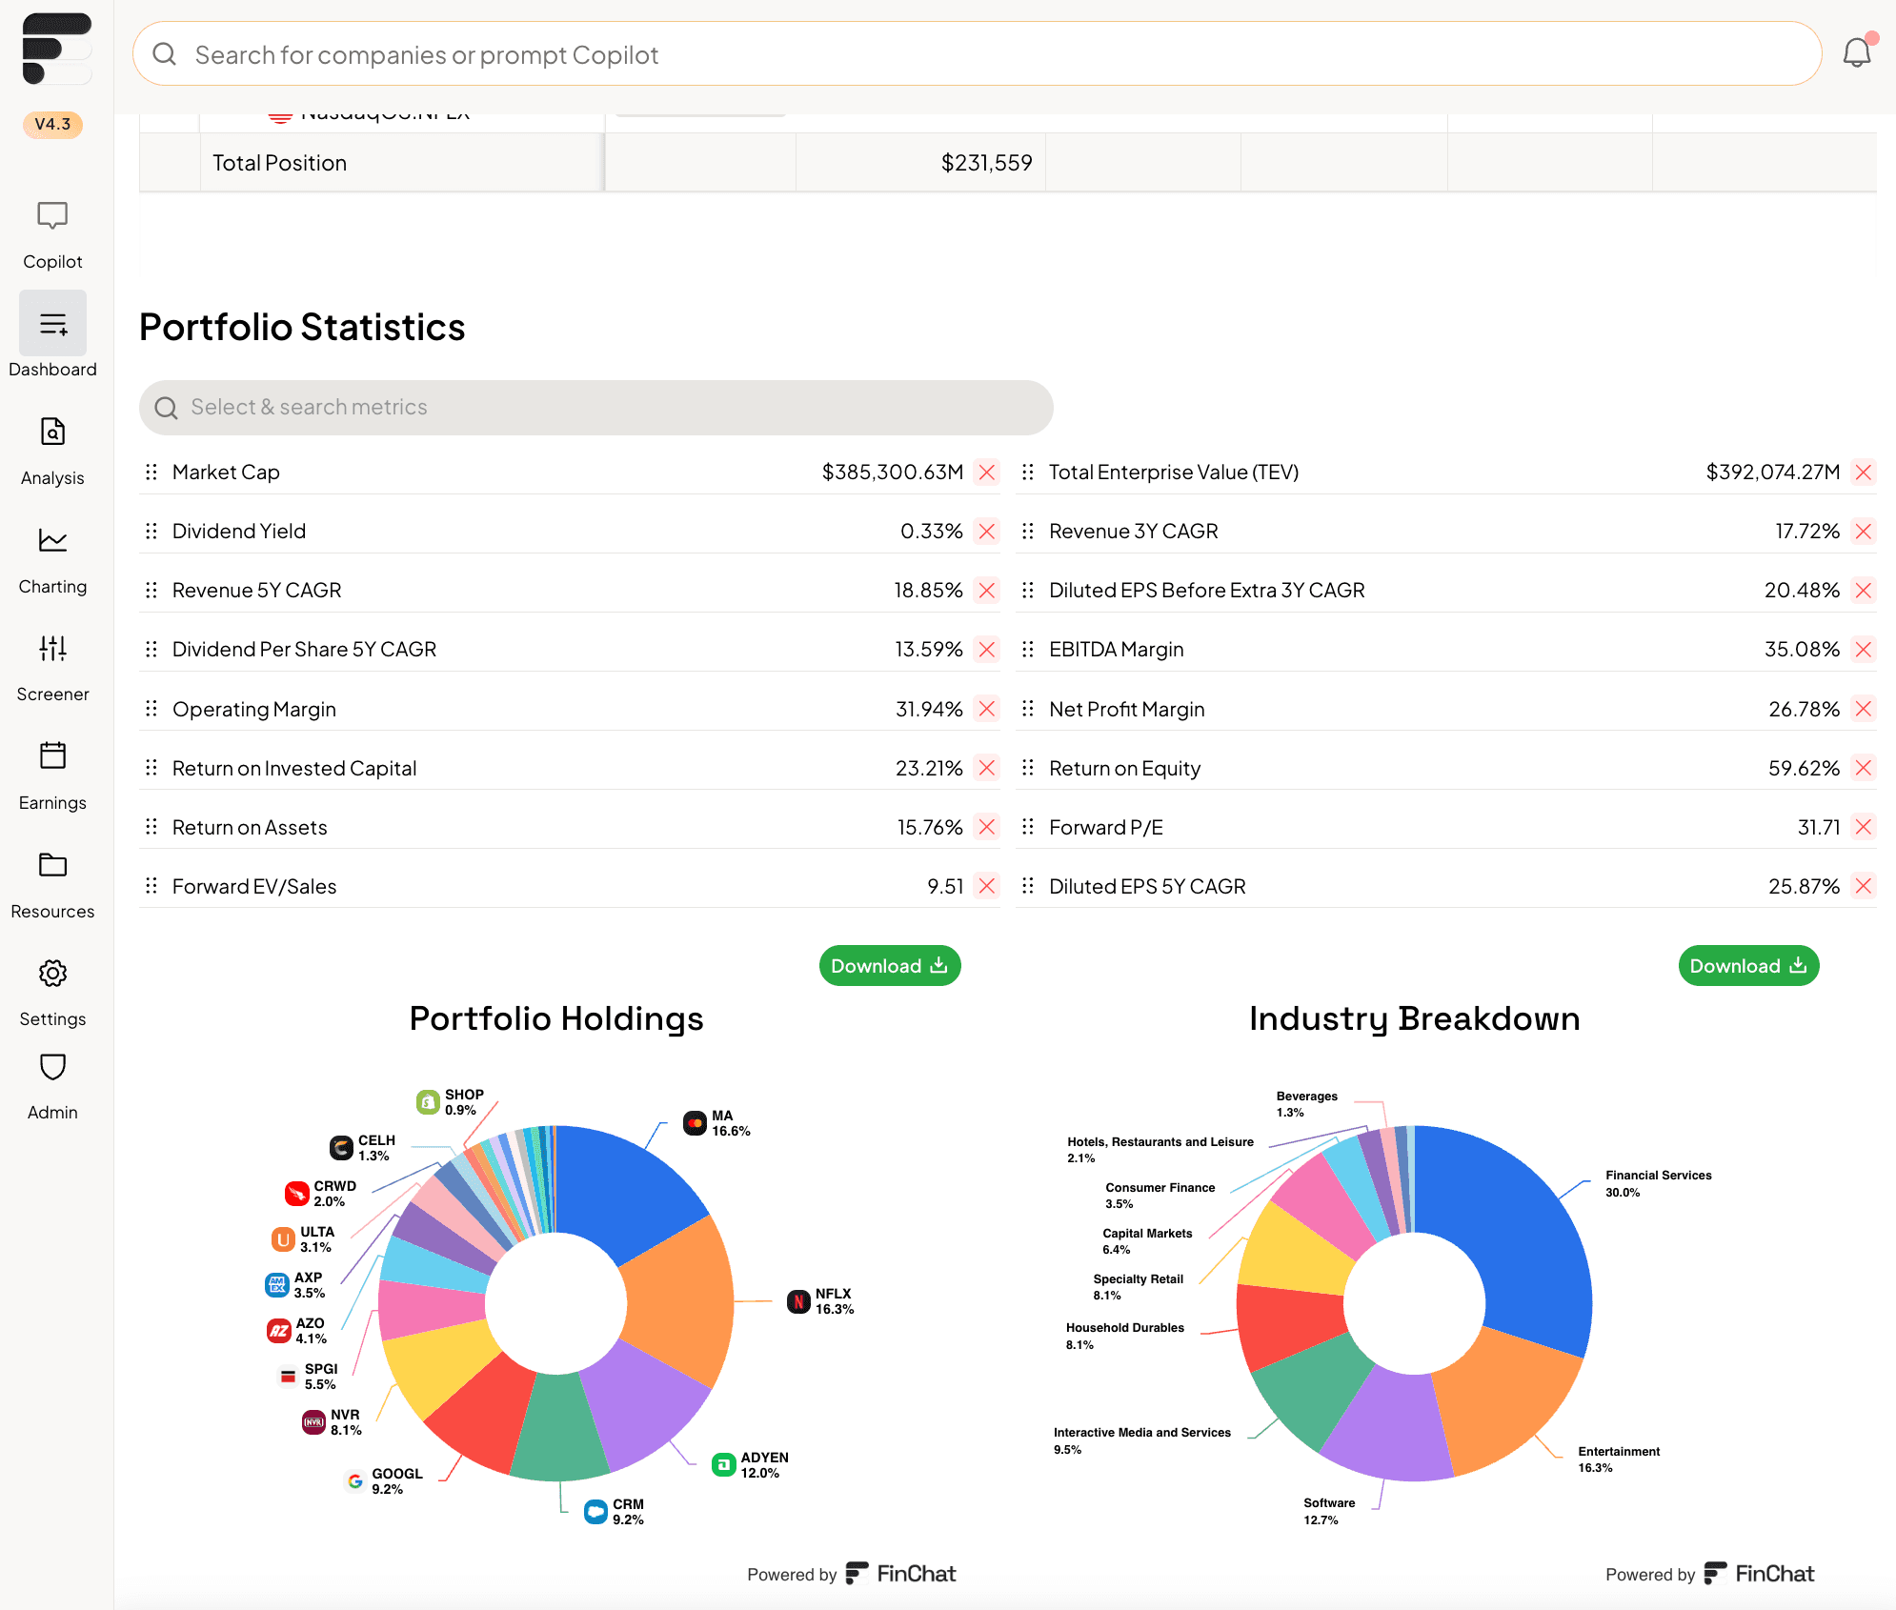The height and width of the screenshot is (1610, 1896).
Task: Open the FinChat link under Portfolio Holdings
Action: coord(900,1574)
